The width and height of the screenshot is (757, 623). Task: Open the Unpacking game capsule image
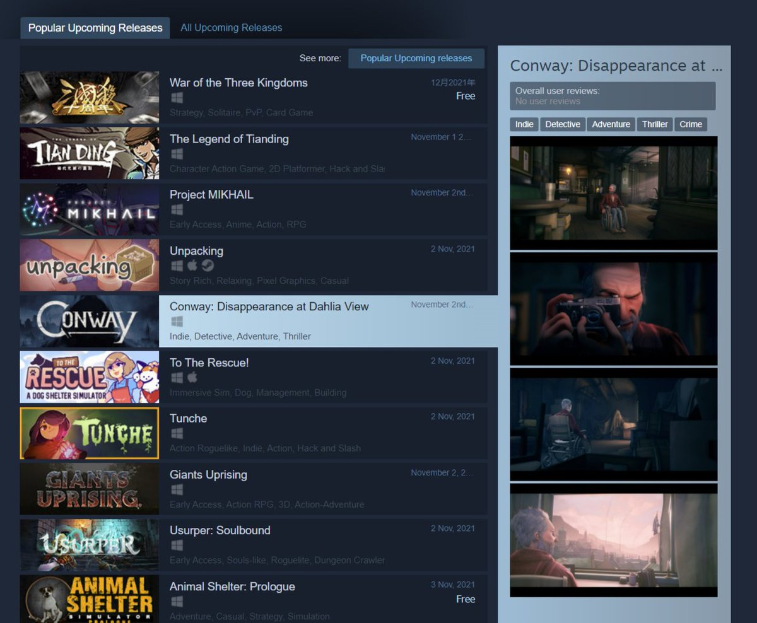tap(90, 265)
